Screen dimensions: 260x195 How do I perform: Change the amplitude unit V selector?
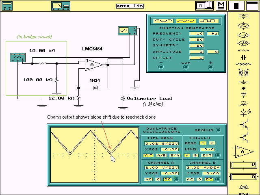tap(213, 52)
